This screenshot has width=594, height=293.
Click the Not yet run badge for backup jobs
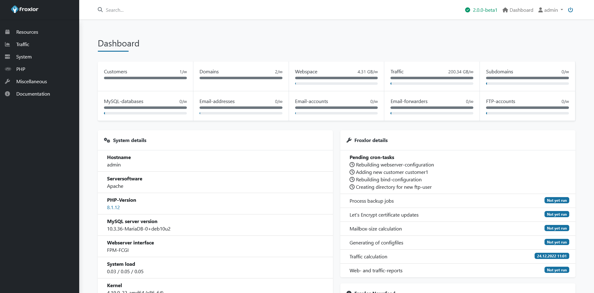click(x=557, y=200)
